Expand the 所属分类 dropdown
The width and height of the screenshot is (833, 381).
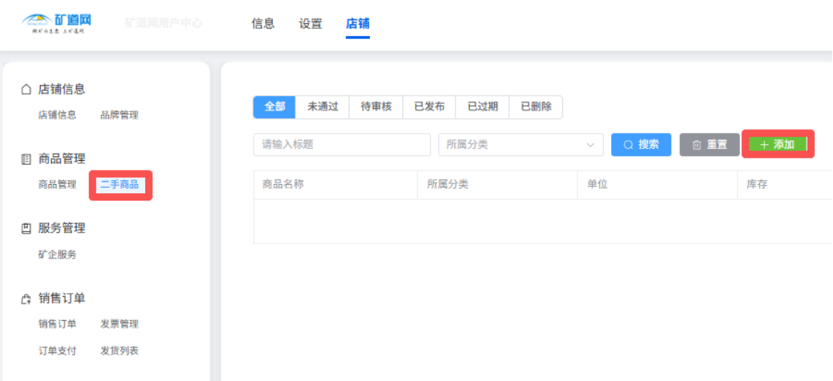click(520, 145)
